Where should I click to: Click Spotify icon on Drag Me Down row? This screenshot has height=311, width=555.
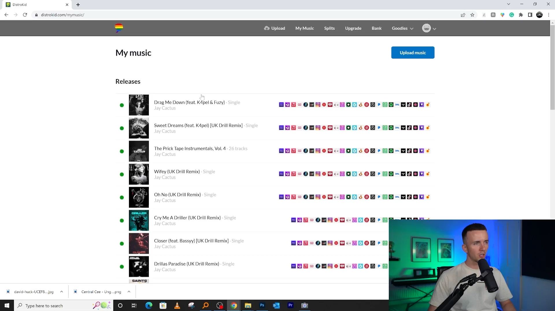(391, 105)
